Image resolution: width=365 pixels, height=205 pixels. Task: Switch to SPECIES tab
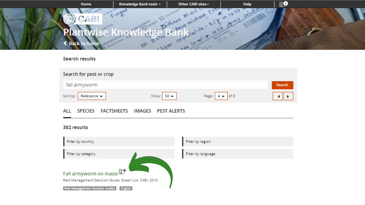pyautogui.click(x=86, y=111)
